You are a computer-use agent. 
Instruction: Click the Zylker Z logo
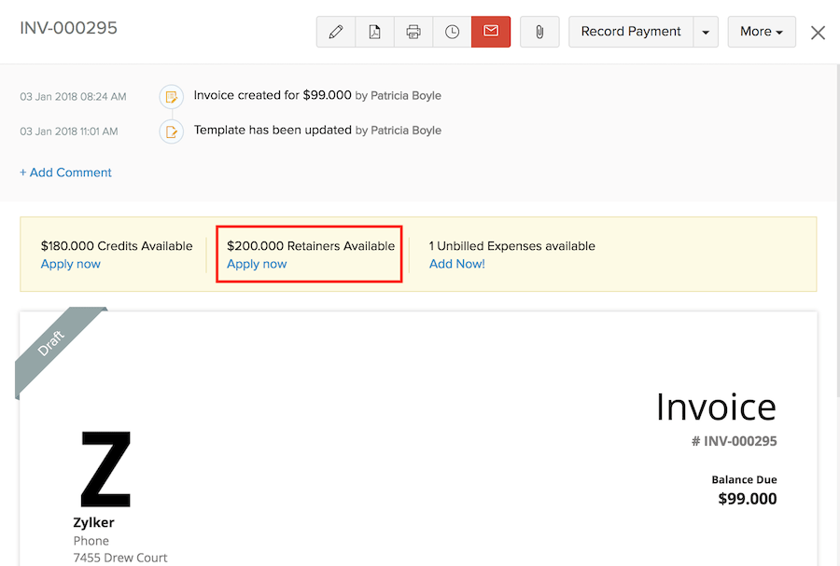point(105,469)
